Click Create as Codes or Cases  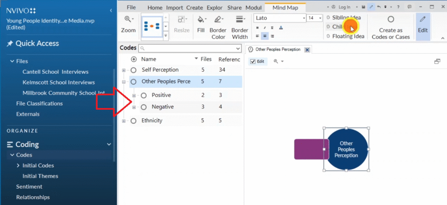pyautogui.click(x=391, y=27)
